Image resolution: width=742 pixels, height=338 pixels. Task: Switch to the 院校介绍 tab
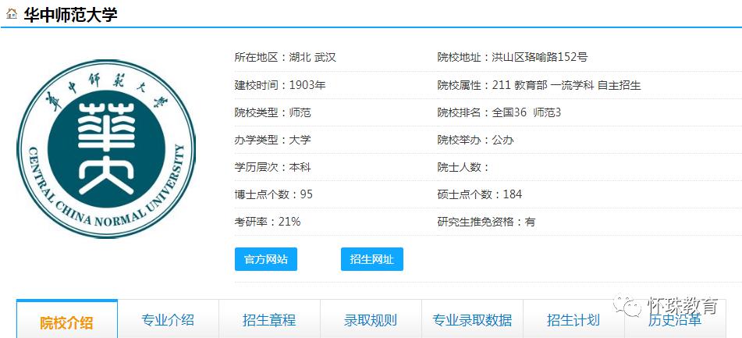[x=67, y=321]
